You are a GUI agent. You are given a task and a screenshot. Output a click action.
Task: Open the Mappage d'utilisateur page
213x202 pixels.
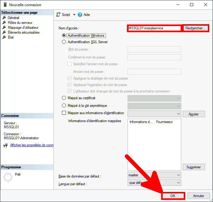[23, 28]
